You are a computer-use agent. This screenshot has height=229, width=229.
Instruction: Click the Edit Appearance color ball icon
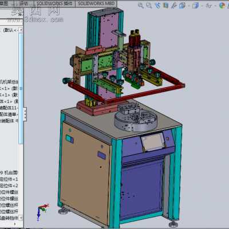[222, 6]
